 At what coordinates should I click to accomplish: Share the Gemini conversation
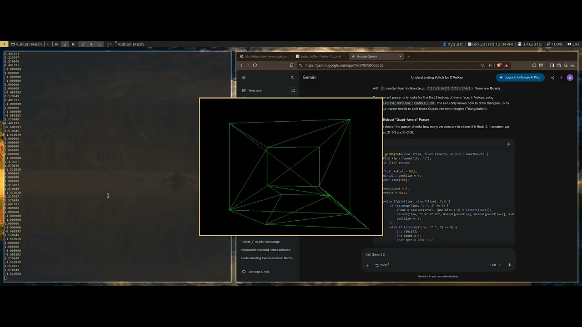pyautogui.click(x=552, y=78)
